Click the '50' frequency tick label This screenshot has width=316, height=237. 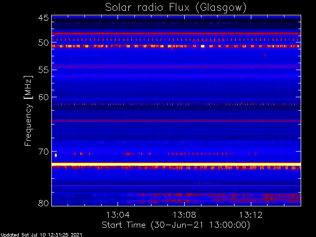[43, 43]
